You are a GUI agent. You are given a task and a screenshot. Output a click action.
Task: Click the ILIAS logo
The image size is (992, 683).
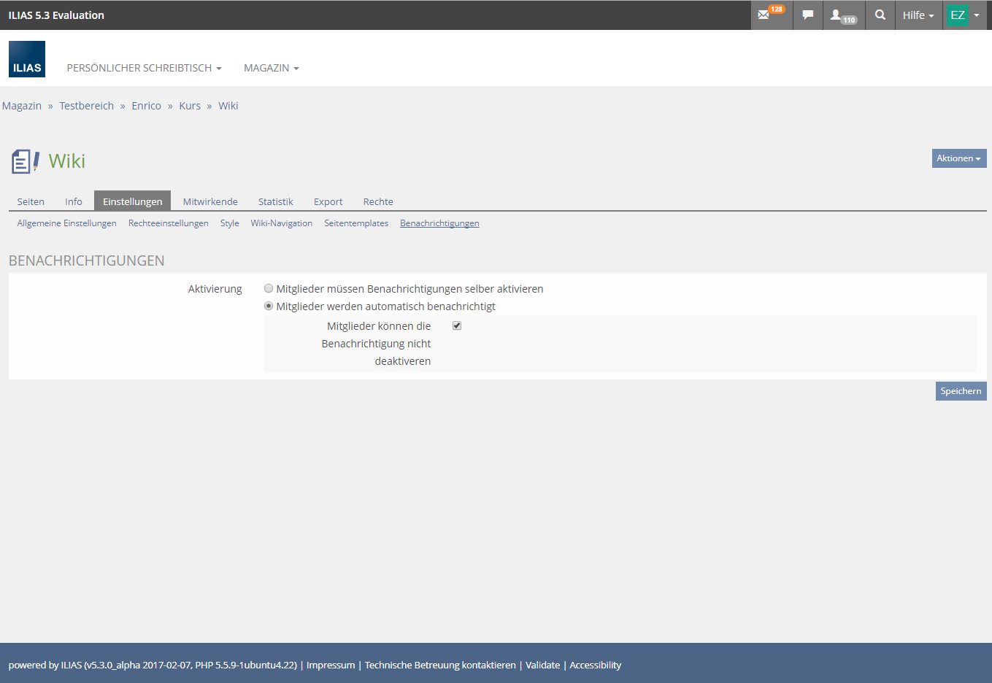click(27, 59)
